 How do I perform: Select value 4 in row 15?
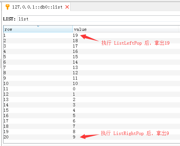(x=74, y=110)
